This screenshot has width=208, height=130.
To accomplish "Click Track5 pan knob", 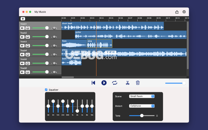I will point(54,63).
